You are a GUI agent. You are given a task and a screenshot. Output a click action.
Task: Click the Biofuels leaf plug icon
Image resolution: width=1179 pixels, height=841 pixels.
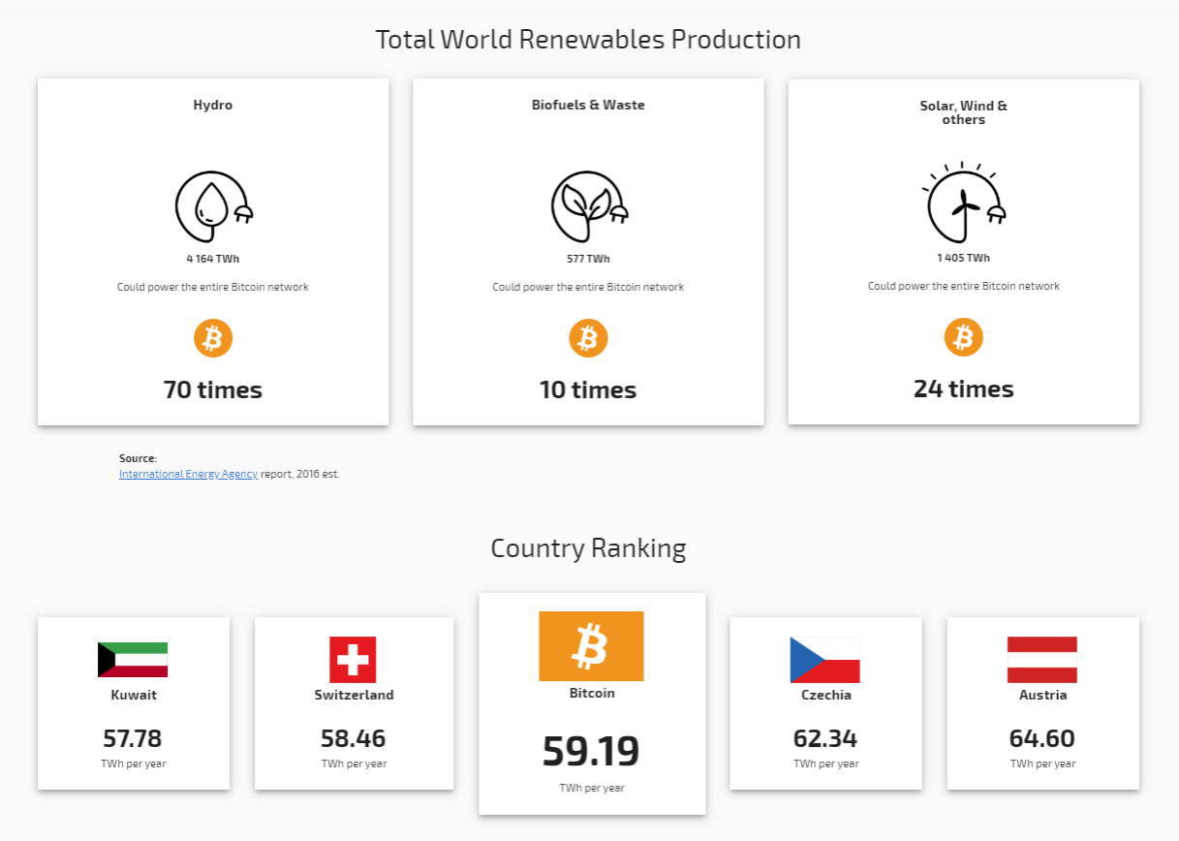(589, 207)
